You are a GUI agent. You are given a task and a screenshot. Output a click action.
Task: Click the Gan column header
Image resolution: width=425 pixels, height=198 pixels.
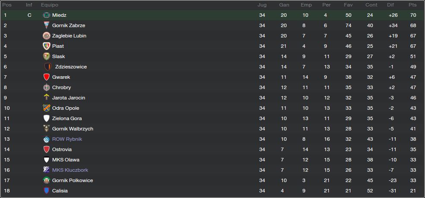[284, 5]
